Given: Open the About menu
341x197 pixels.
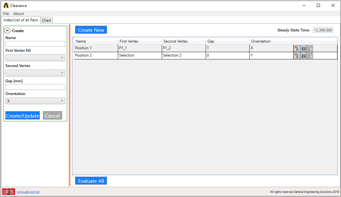Looking at the screenshot, I should pyautogui.click(x=19, y=14).
